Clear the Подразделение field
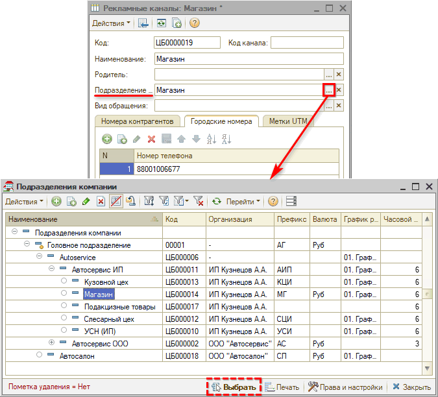 pyautogui.click(x=339, y=90)
